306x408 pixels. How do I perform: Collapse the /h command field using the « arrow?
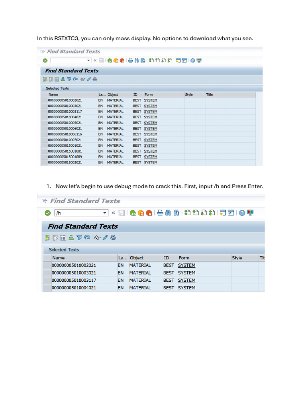point(114,213)
